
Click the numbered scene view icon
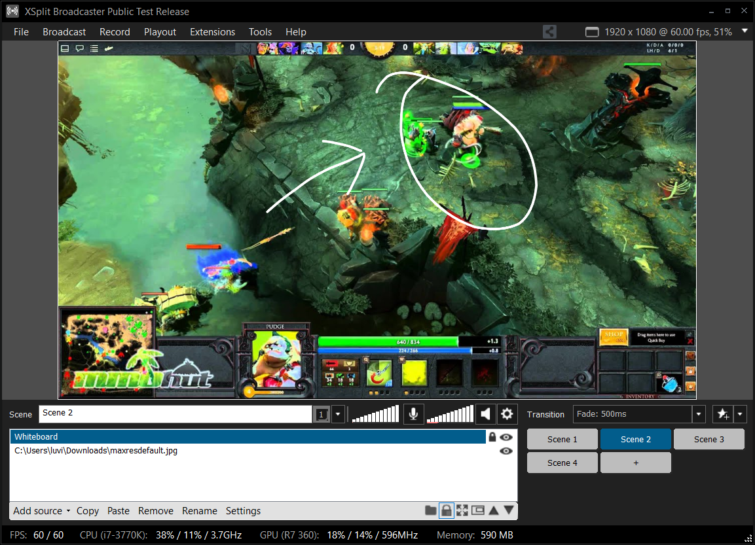[322, 414]
